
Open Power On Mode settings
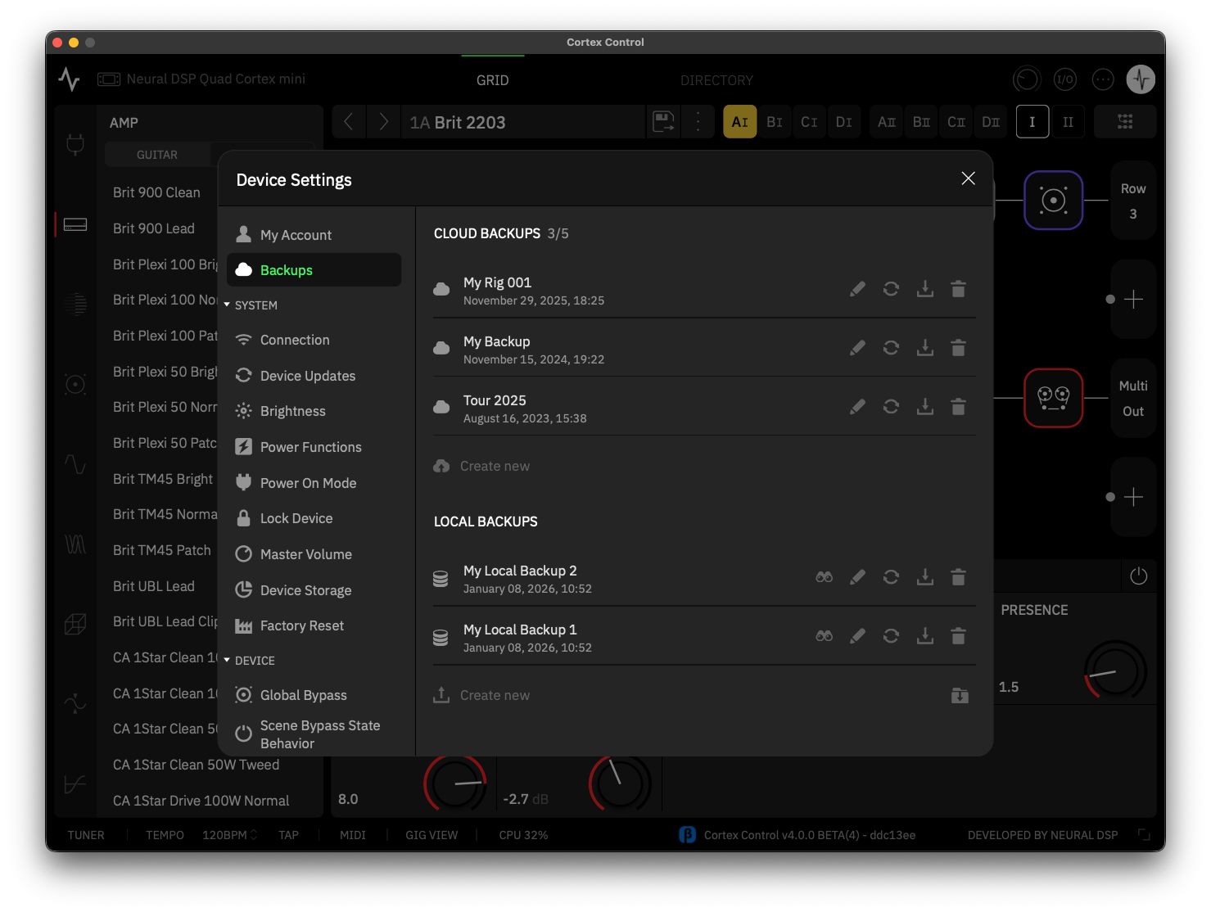(x=314, y=483)
